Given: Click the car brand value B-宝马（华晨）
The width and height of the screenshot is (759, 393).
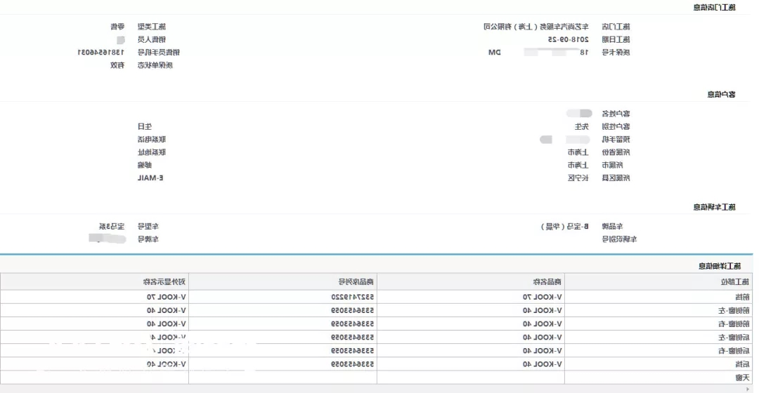Looking at the screenshot, I should tap(565, 226).
